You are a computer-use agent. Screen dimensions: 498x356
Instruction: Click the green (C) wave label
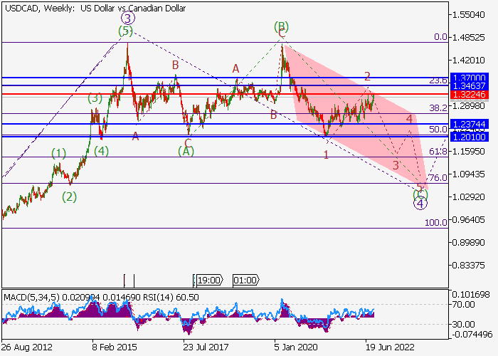click(420, 193)
